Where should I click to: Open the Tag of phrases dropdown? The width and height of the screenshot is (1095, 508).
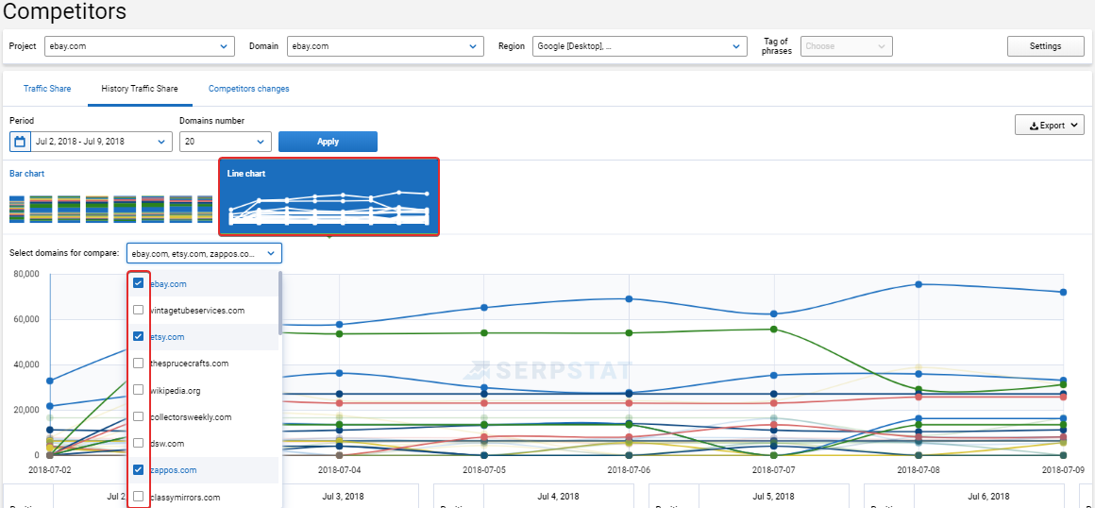coord(847,46)
